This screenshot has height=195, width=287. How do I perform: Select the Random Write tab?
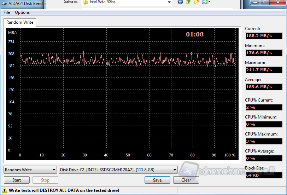(20, 22)
